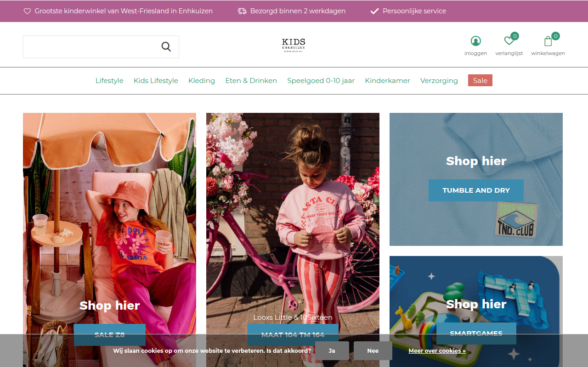This screenshot has width=588, height=367.
Task: Click the Kids Enkhuizen logo
Action: click(294, 45)
